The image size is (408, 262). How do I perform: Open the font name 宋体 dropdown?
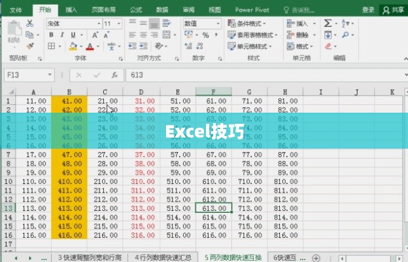pyautogui.click(x=99, y=24)
